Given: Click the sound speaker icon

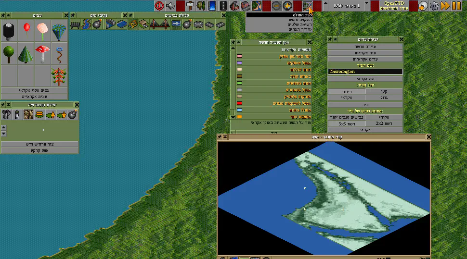Looking at the screenshot, I should click(170, 6).
